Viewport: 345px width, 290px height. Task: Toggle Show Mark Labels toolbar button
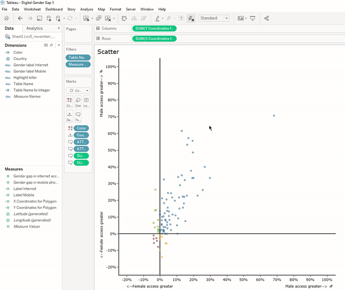[x=181, y=18]
